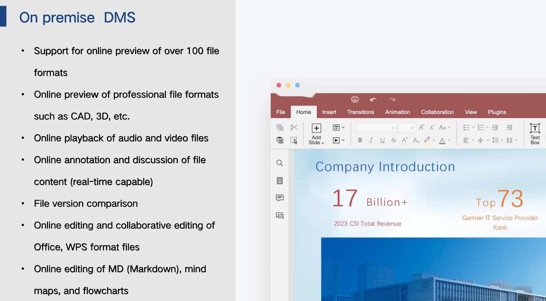Switch to the View tab
Image resolution: width=546 pixels, height=301 pixels.
471,112
